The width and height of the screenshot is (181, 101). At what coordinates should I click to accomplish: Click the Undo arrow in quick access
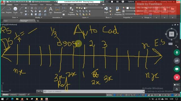17,2
